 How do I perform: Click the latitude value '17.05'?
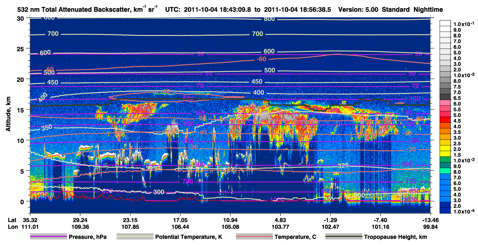point(180,220)
